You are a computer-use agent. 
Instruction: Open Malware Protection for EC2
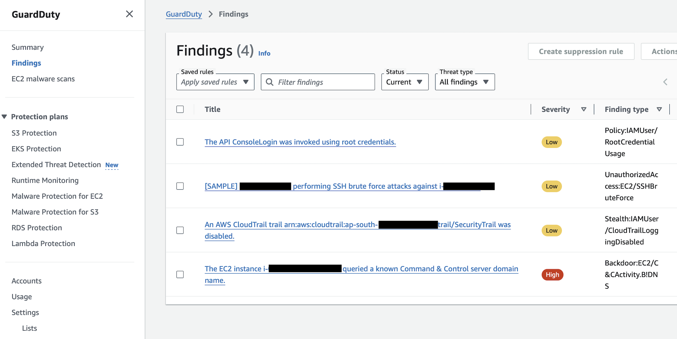57,196
